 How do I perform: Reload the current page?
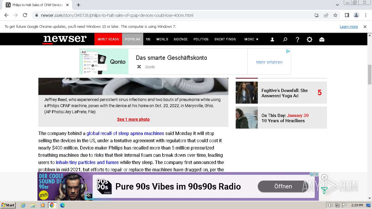(x=25, y=15)
